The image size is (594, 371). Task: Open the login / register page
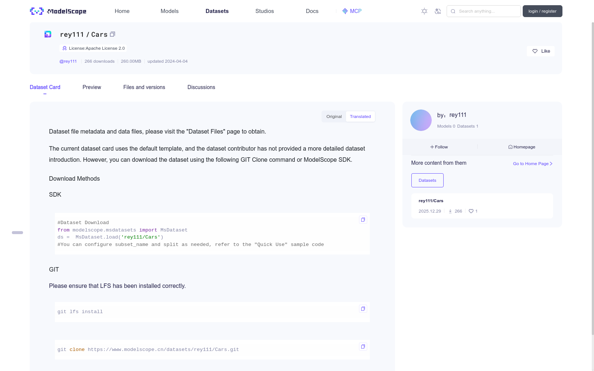click(x=542, y=11)
